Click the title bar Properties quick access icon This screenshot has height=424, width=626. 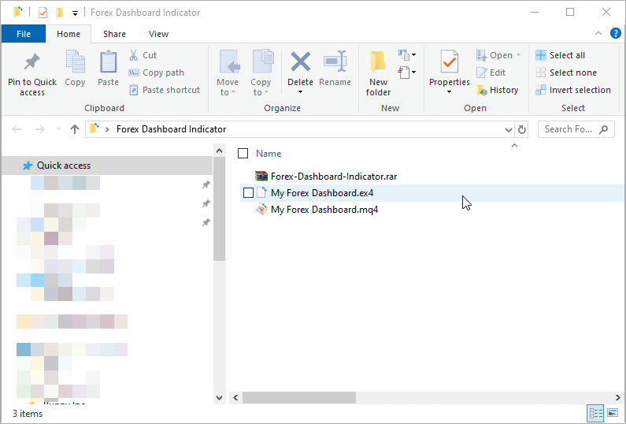click(43, 13)
